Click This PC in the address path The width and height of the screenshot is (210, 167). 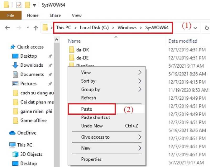(x=64, y=28)
